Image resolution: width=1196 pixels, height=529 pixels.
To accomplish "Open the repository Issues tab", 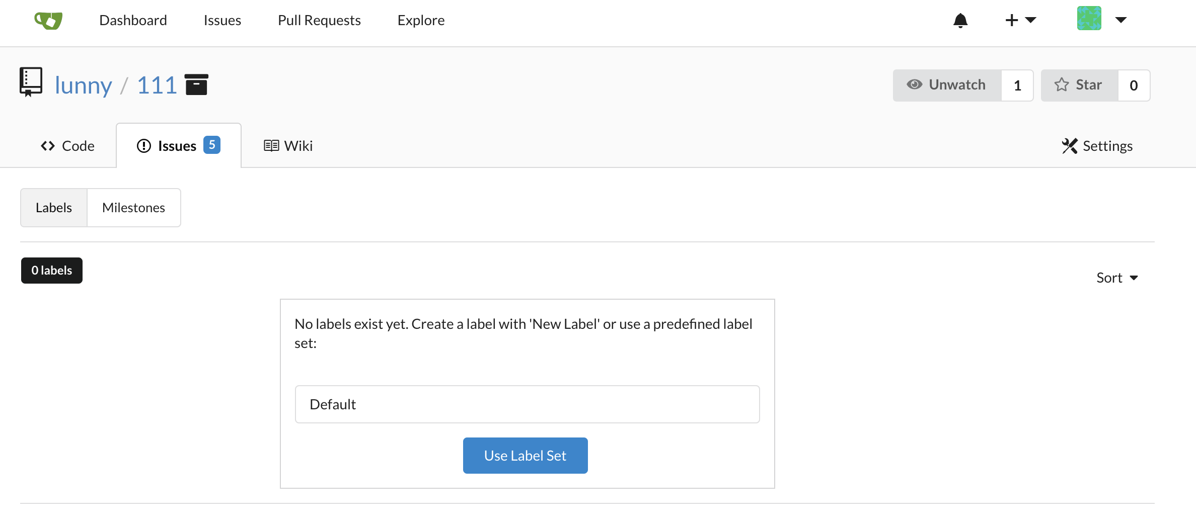I will click(x=179, y=146).
